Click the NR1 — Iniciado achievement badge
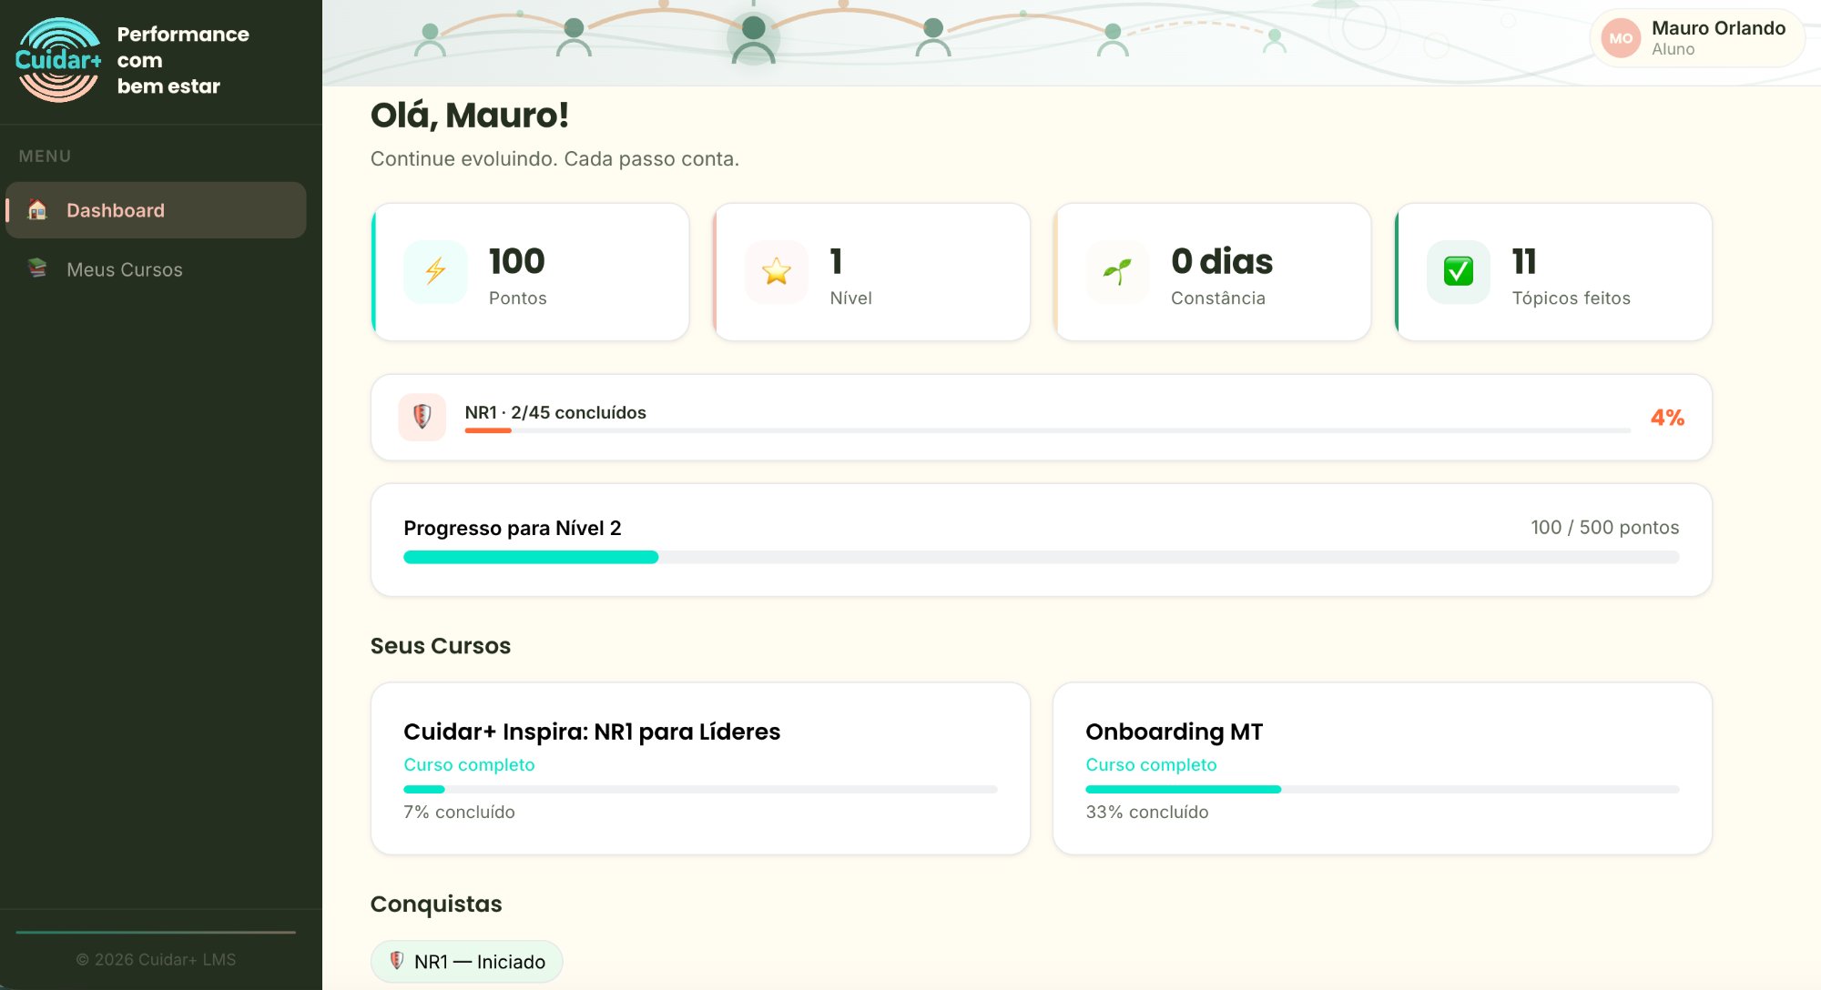Screen dimensions: 1821x990 [465, 960]
